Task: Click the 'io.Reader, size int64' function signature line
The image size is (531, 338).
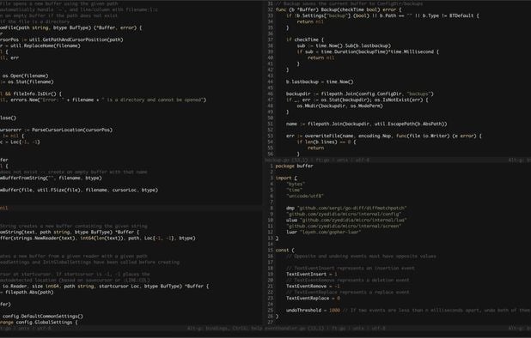Action: point(104,287)
